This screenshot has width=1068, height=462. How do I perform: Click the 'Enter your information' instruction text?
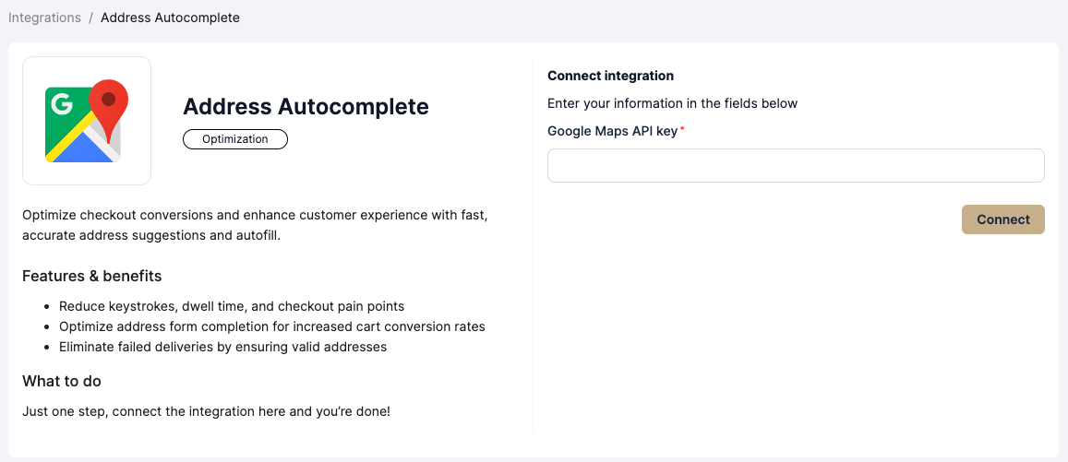point(672,103)
